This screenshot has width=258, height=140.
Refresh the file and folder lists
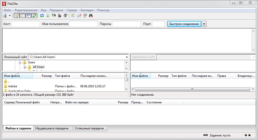pyautogui.click(x=42, y=16)
